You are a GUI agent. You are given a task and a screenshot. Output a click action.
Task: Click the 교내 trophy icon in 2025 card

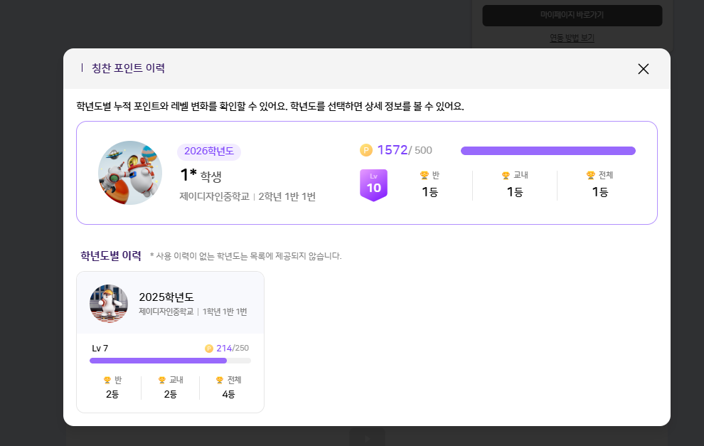pos(162,381)
